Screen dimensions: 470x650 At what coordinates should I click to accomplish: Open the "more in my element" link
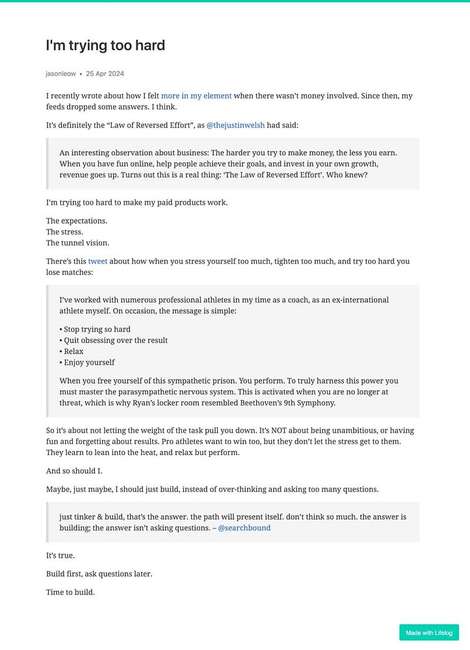pyautogui.click(x=196, y=96)
